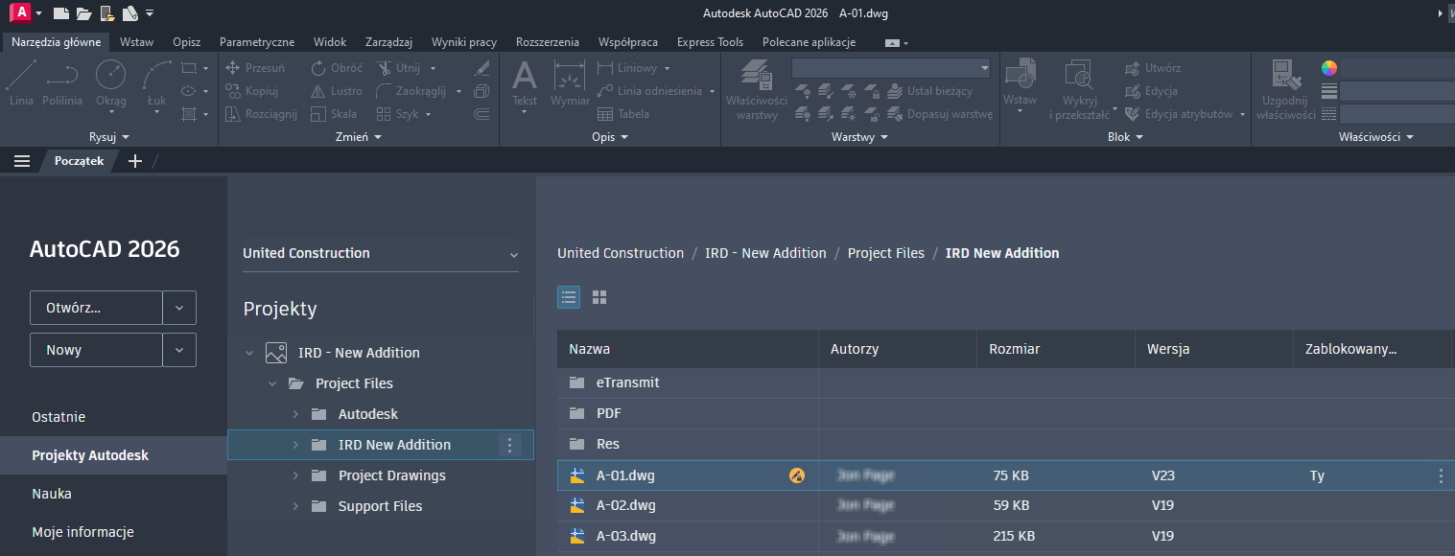Select the A-02.dwg file row
The height and width of the screenshot is (556, 1455).
point(1006,505)
